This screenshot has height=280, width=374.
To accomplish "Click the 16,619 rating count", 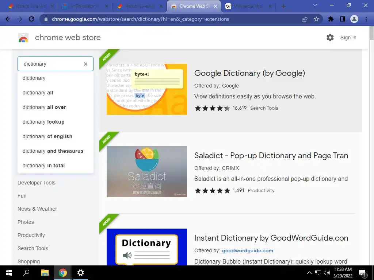I will click(240, 108).
